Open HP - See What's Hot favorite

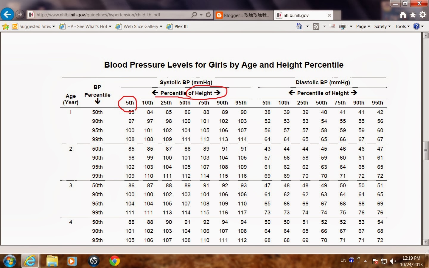point(85,27)
